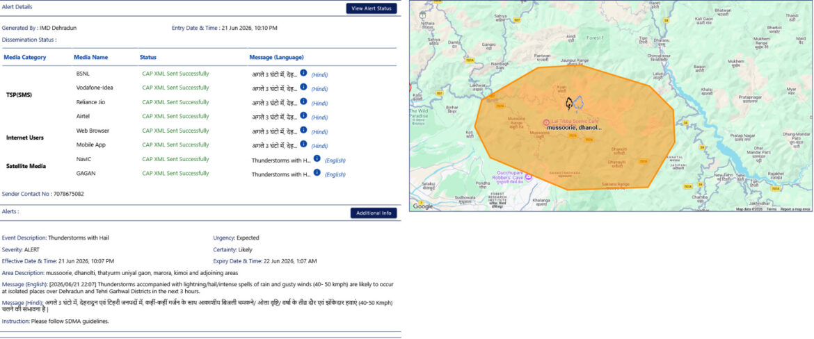The height and width of the screenshot is (339, 814).
Task: Click the TSP(SMS) category label
Action: pos(19,95)
